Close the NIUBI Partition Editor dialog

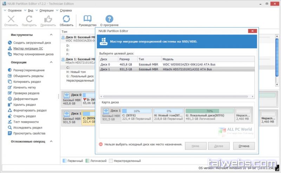[253, 31]
